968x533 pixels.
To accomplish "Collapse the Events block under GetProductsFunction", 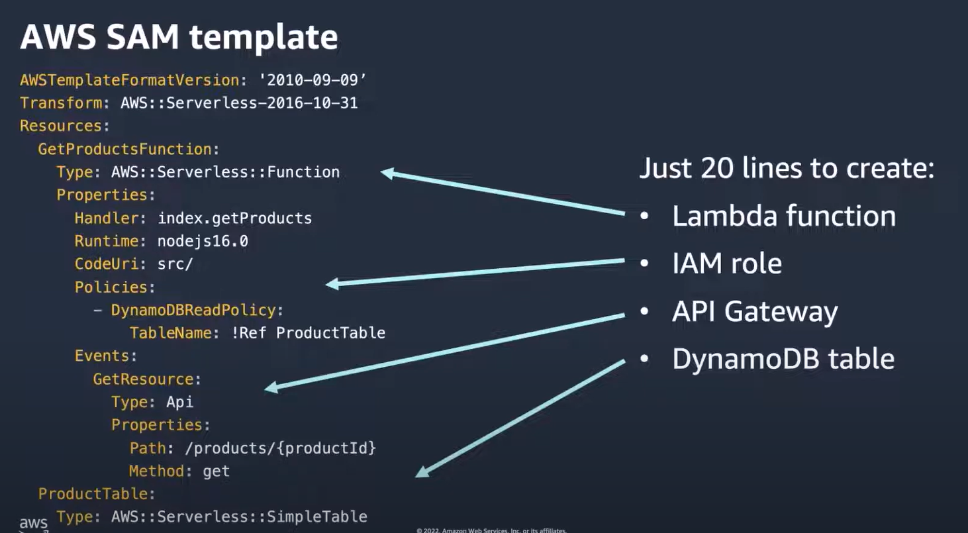I will pyautogui.click(x=104, y=356).
